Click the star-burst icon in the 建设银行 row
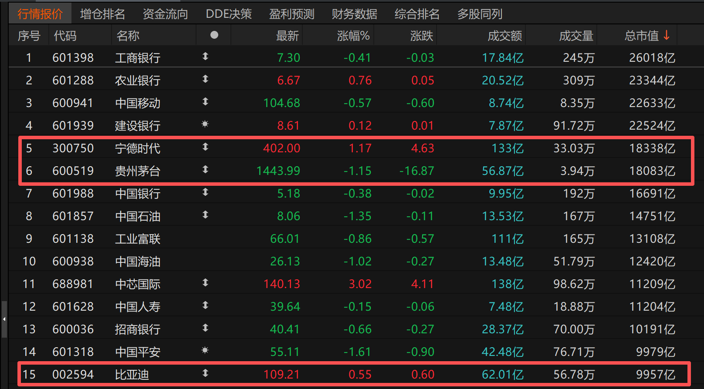 (x=205, y=124)
